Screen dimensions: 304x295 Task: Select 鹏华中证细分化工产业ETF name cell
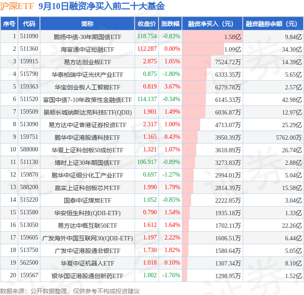tap(87, 175)
